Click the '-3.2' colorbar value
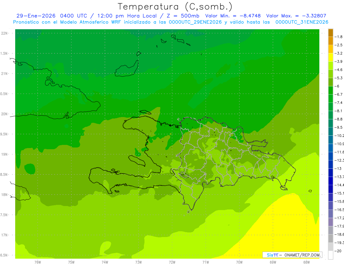Viewport: 344px width, 266px height. pos(339,53)
